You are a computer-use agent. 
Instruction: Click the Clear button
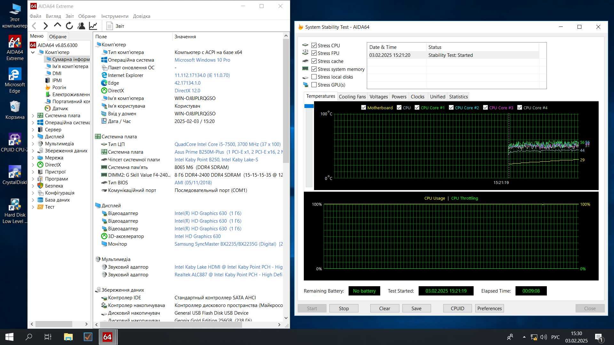(384, 308)
